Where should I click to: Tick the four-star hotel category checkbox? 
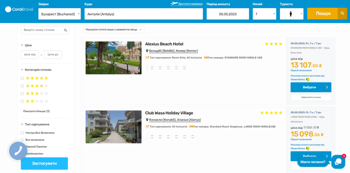[x=22, y=86]
